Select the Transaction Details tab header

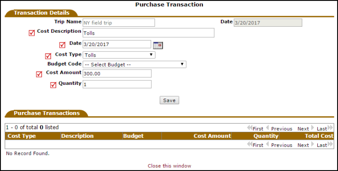(41, 13)
